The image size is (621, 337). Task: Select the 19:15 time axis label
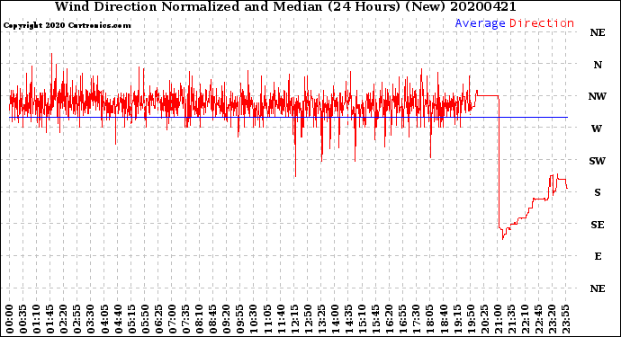[457, 319]
